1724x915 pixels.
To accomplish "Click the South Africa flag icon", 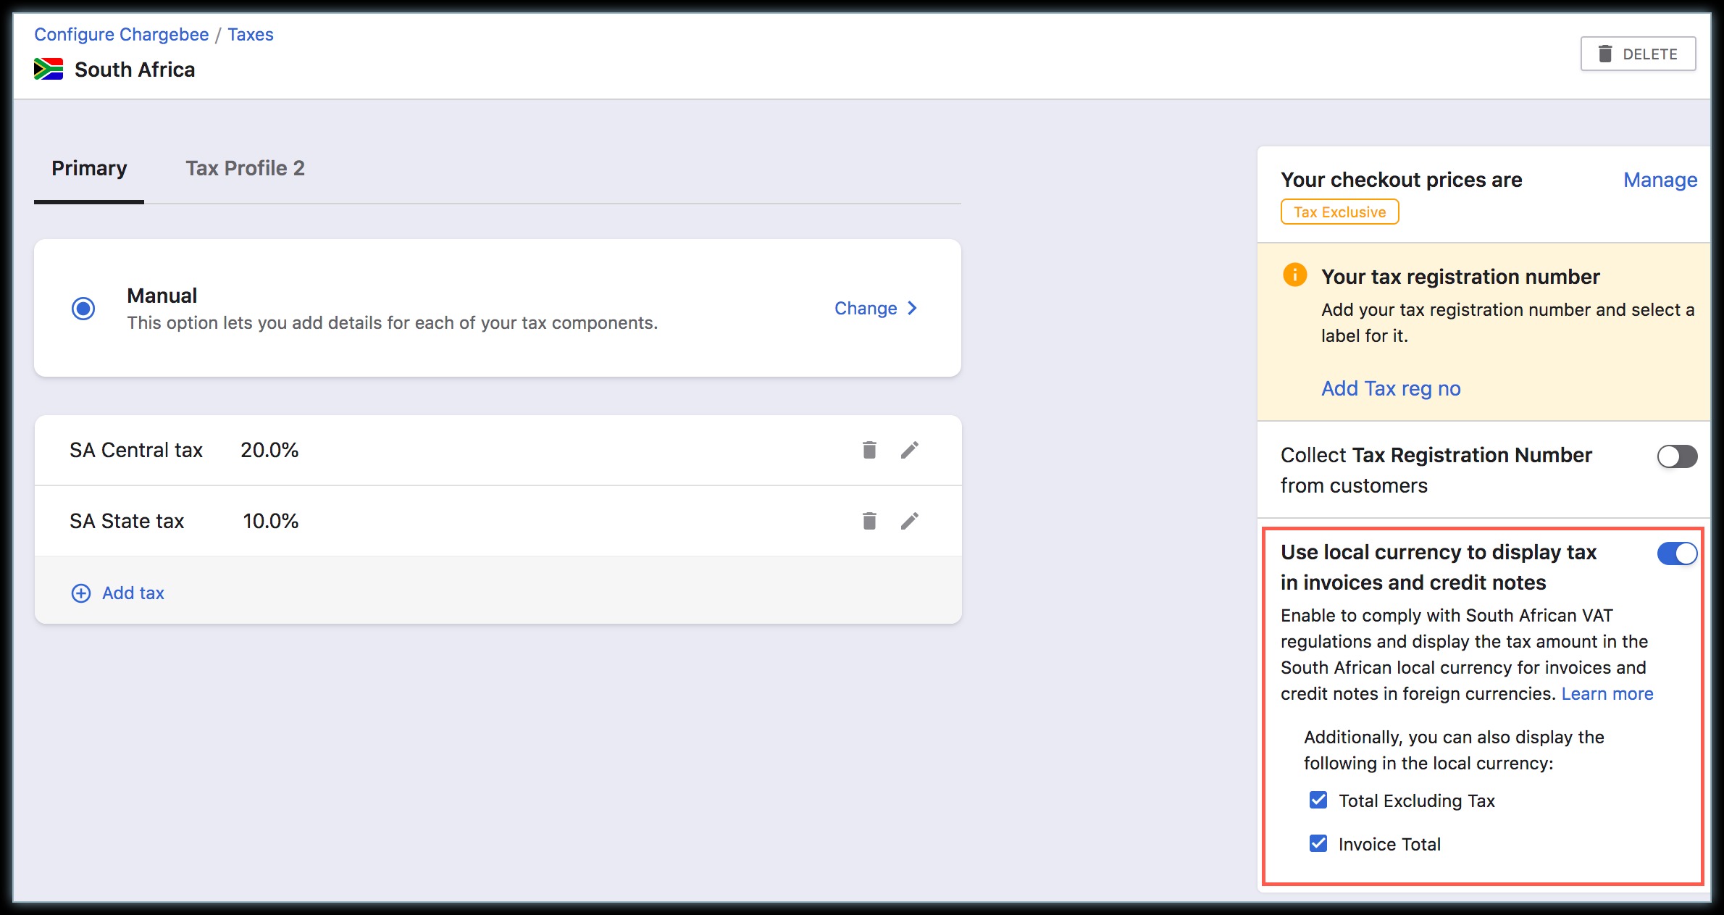I will [x=49, y=70].
